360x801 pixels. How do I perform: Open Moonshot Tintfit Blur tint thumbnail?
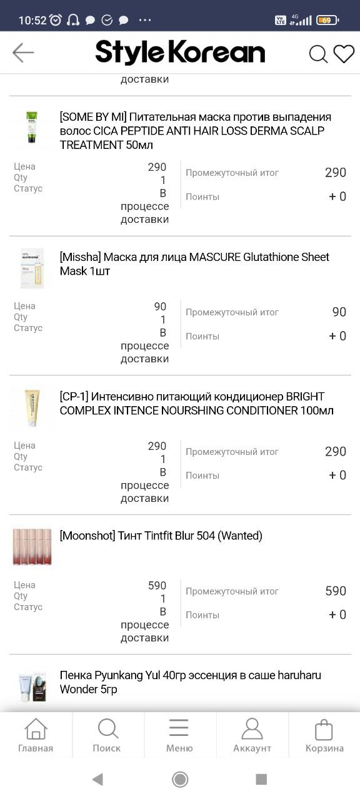(x=32, y=547)
